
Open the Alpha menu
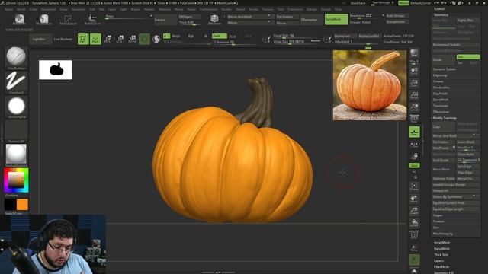click(x=9, y=9)
